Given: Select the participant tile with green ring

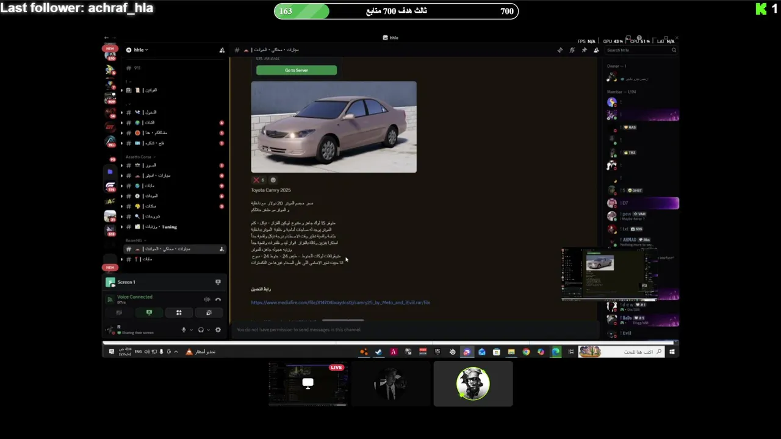Looking at the screenshot, I should point(473,384).
